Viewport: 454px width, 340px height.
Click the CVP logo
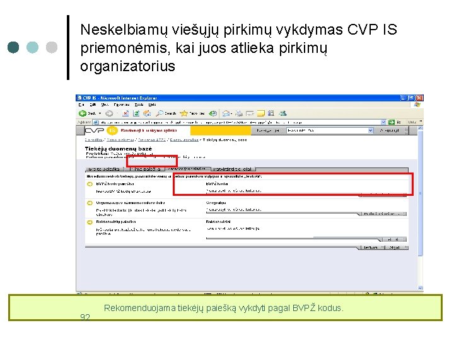[x=95, y=131]
